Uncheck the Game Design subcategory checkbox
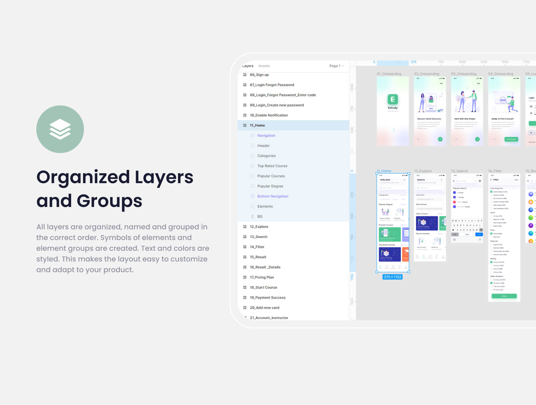Image resolution: width=536 pixels, height=405 pixels. pos(491,192)
